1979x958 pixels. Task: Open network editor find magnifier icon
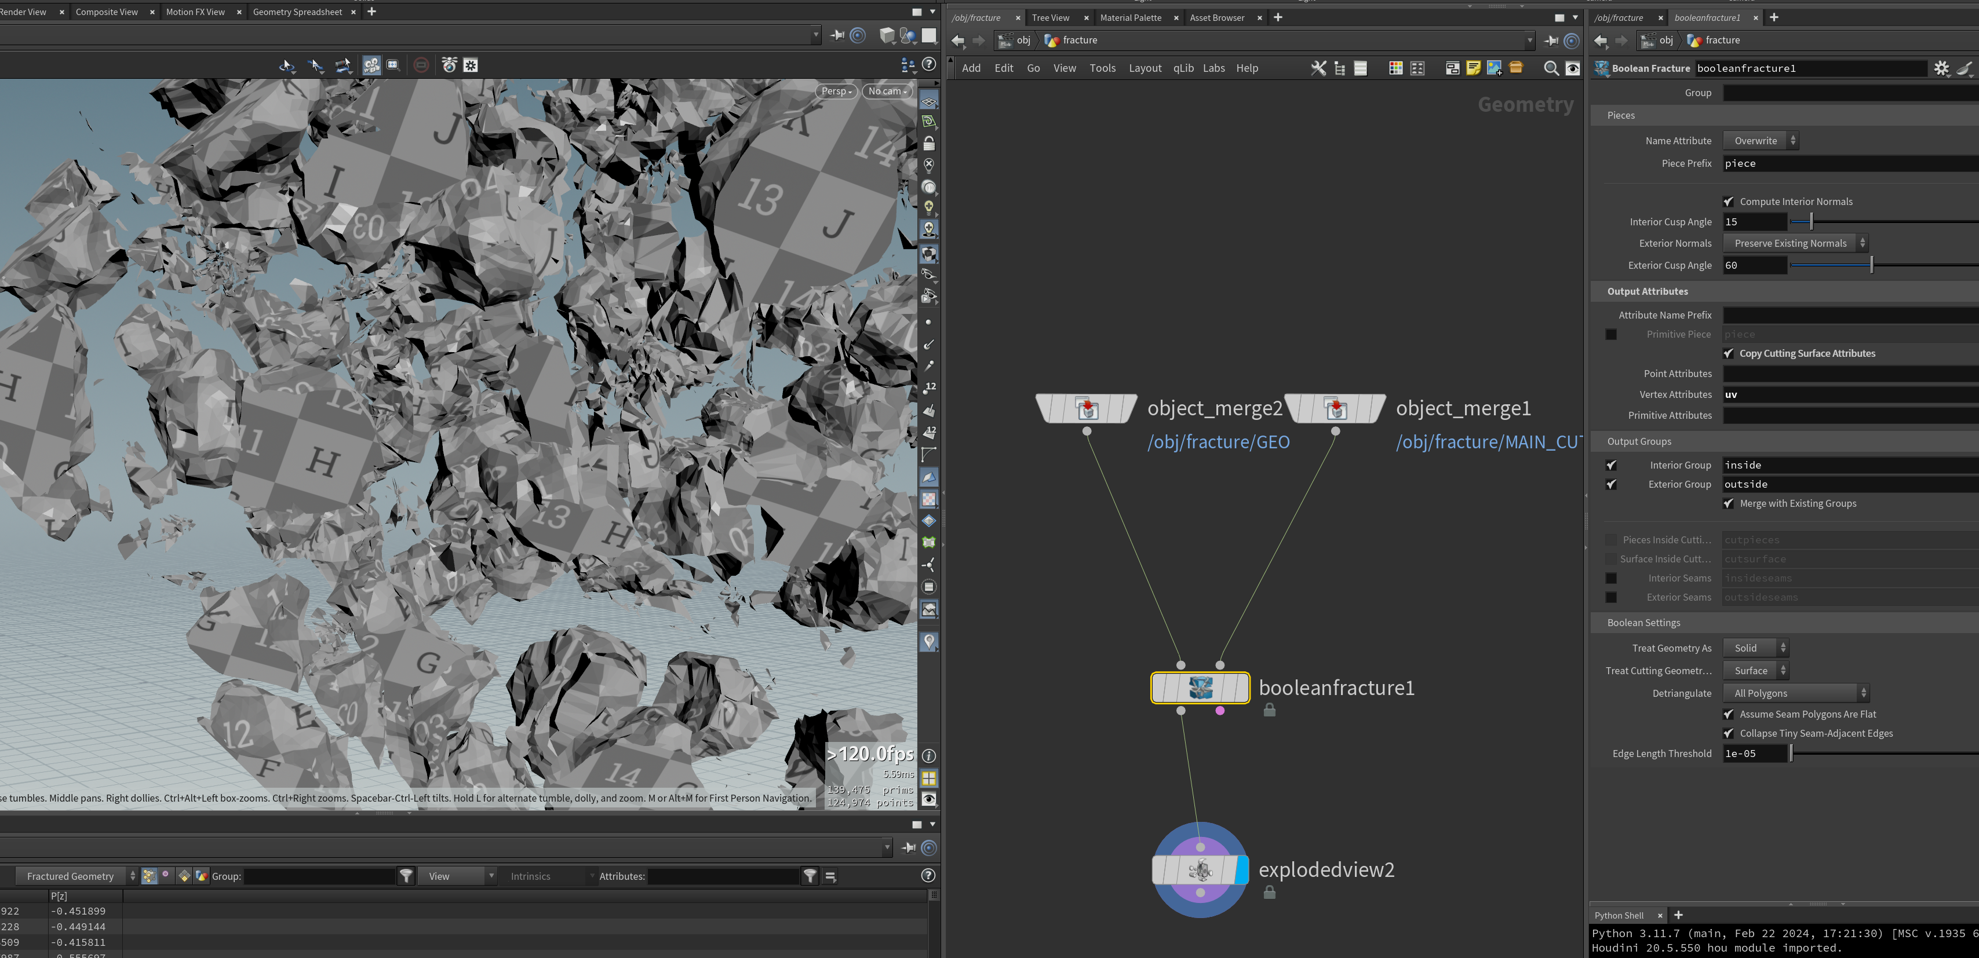[x=1550, y=68]
